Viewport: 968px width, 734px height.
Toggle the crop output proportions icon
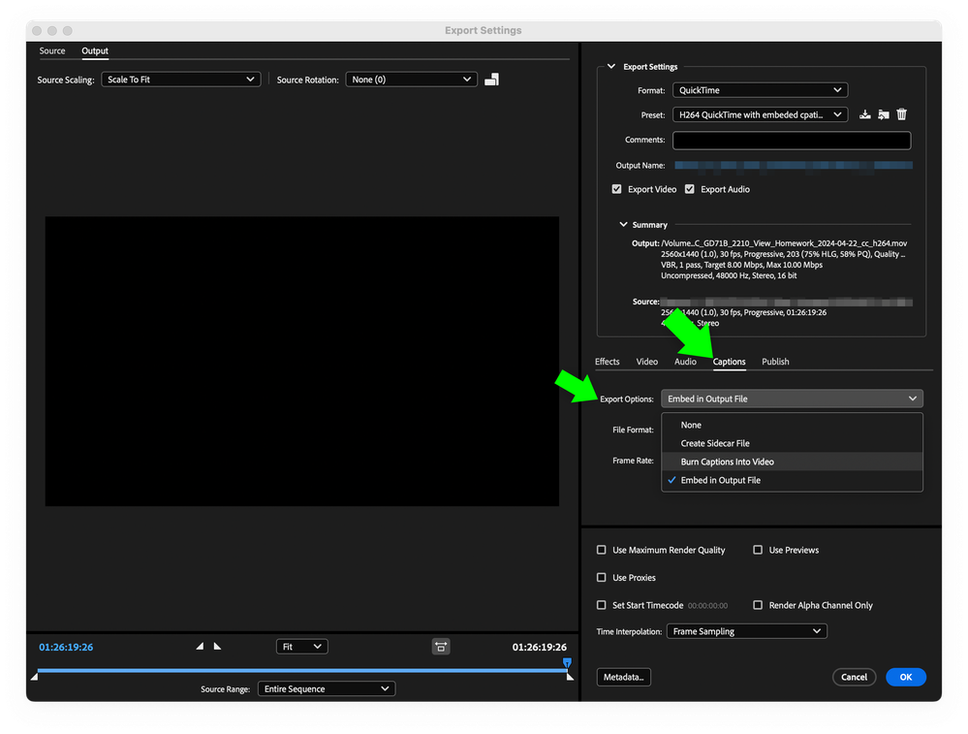(441, 646)
